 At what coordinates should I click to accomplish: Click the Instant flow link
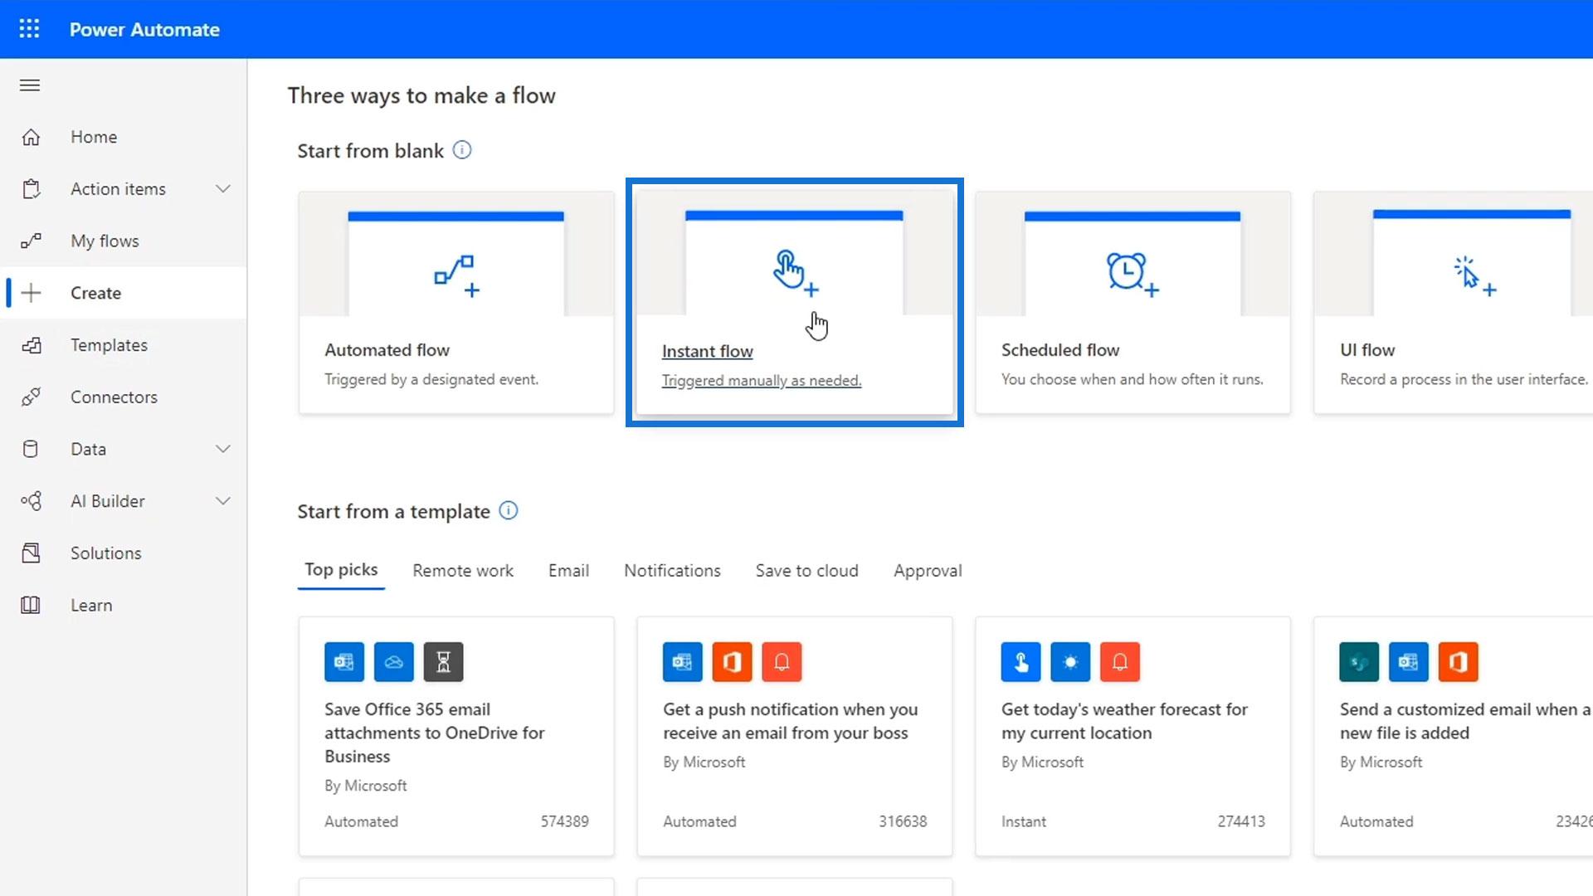tap(707, 352)
